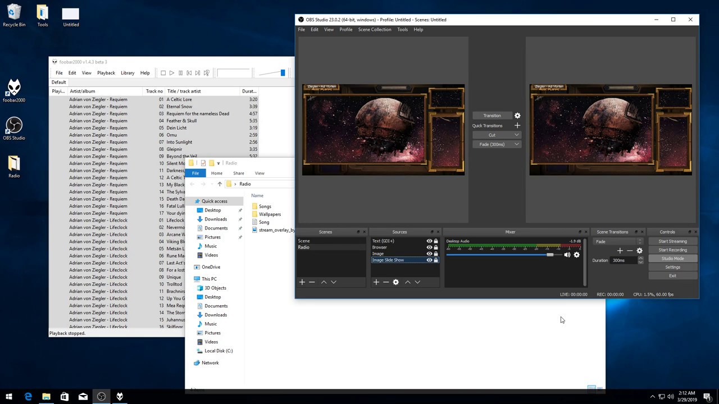This screenshot has height=404, width=719.
Task: Toggle lock on Browser source
Action: [436, 247]
